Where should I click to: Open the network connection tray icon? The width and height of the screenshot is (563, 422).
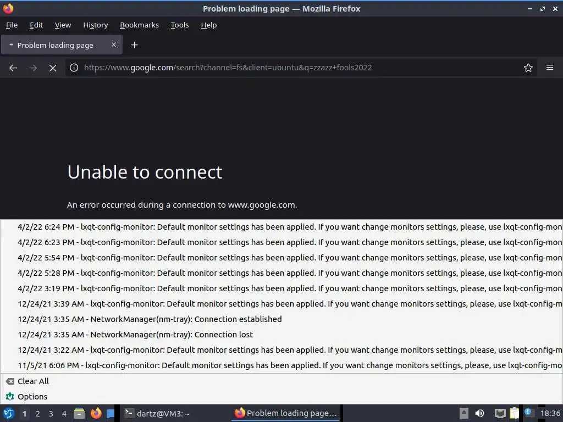coord(500,413)
